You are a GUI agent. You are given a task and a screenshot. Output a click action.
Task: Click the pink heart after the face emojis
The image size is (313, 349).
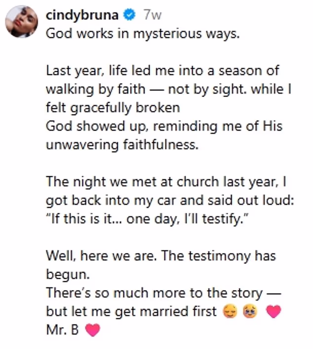pos(273,311)
